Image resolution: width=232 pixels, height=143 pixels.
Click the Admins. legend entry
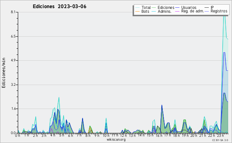tap(162, 11)
